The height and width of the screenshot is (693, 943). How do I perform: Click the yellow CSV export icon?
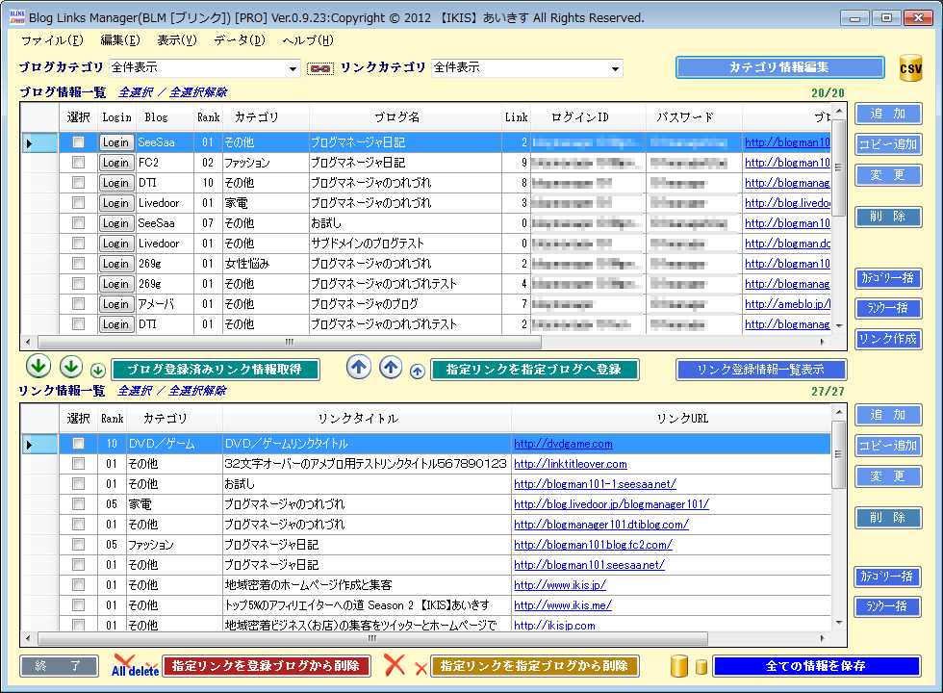[910, 67]
